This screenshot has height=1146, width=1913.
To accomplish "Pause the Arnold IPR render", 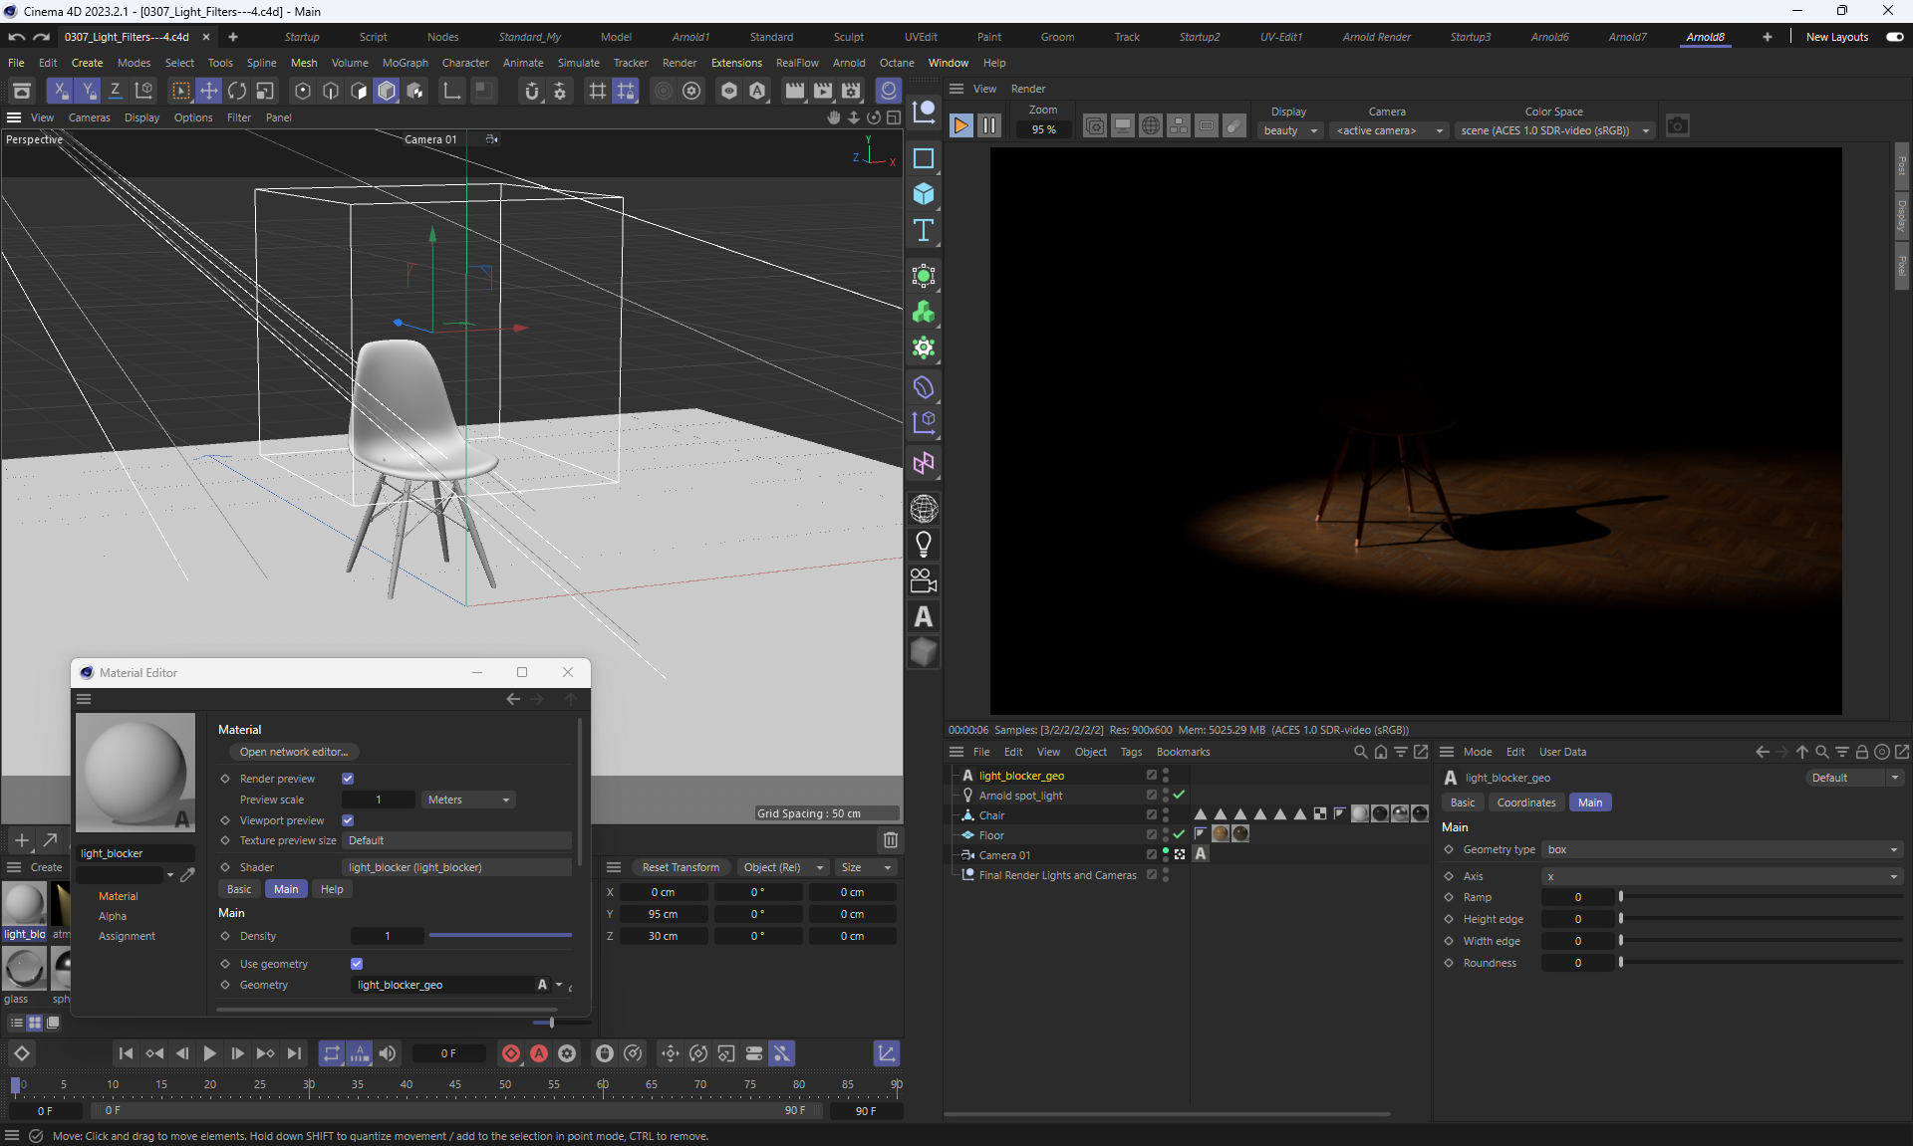I will click(989, 125).
